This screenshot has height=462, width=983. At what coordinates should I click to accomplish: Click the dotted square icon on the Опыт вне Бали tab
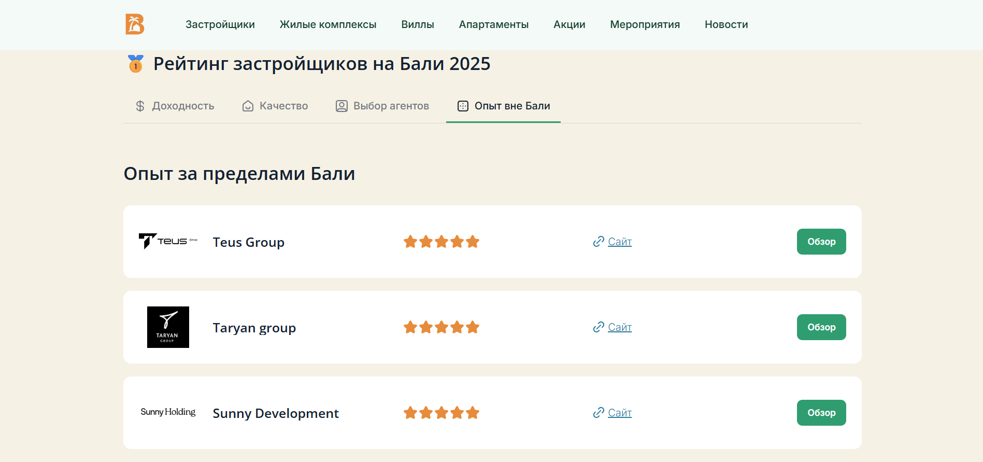[x=463, y=106]
